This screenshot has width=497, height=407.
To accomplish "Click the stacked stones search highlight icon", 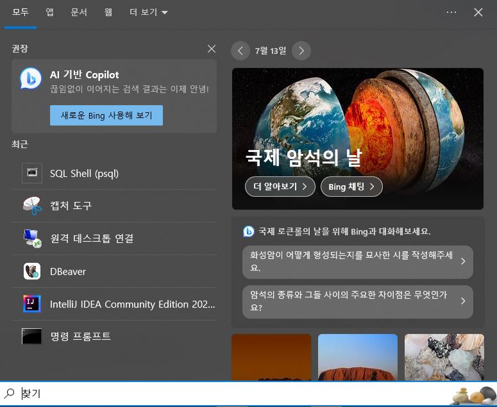I will (473, 395).
